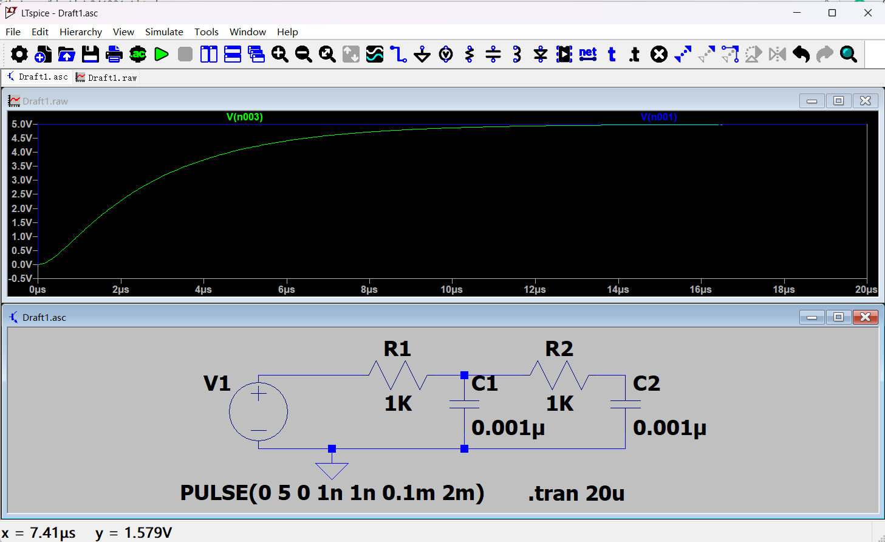Click the V(n003) green trace label
Viewport: 885px width, 542px height.
click(x=245, y=117)
